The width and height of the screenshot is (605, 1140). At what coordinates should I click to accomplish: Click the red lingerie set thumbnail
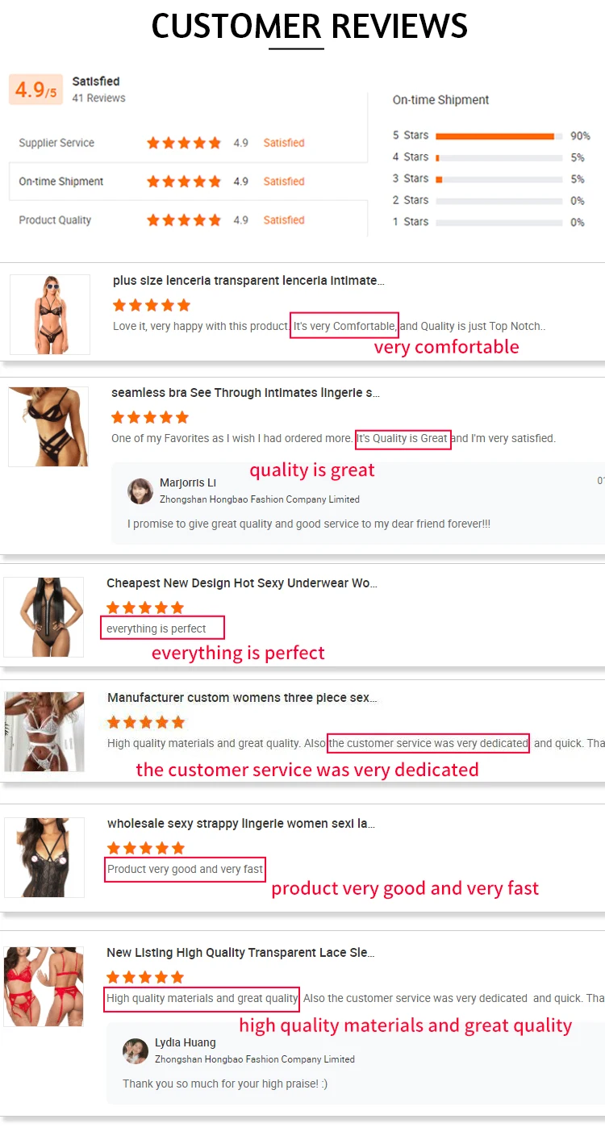click(x=44, y=987)
